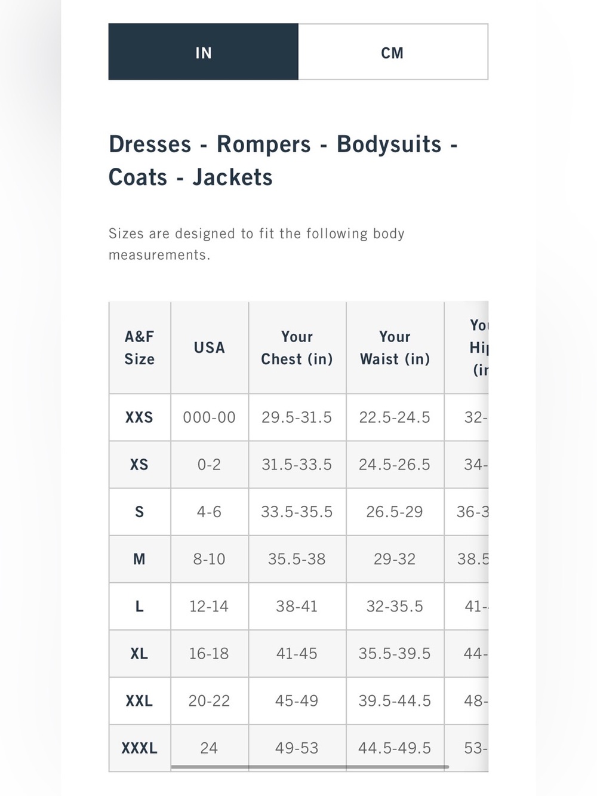Click chest measurement 38-41 cell
The height and width of the screenshot is (796, 597).
click(x=297, y=606)
